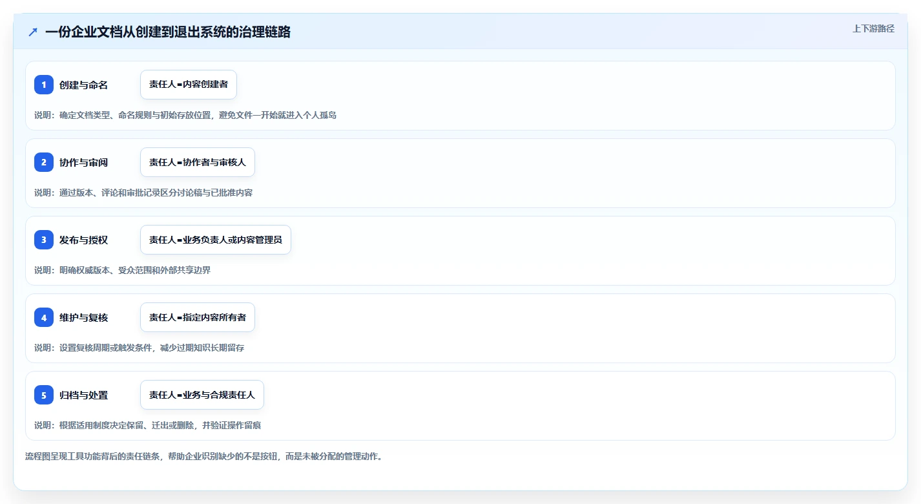Viewport: 921px width, 504px height.
Task: Click the description starting 说明：设置复核周期
Action: [140, 348]
